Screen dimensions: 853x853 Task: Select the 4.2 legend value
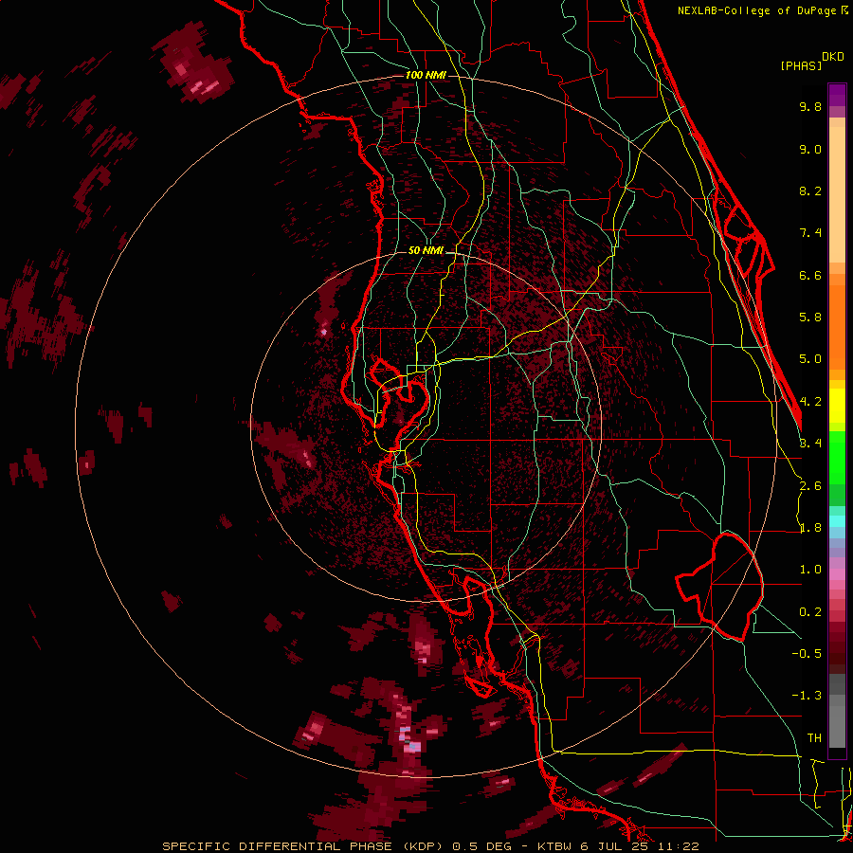pos(810,402)
